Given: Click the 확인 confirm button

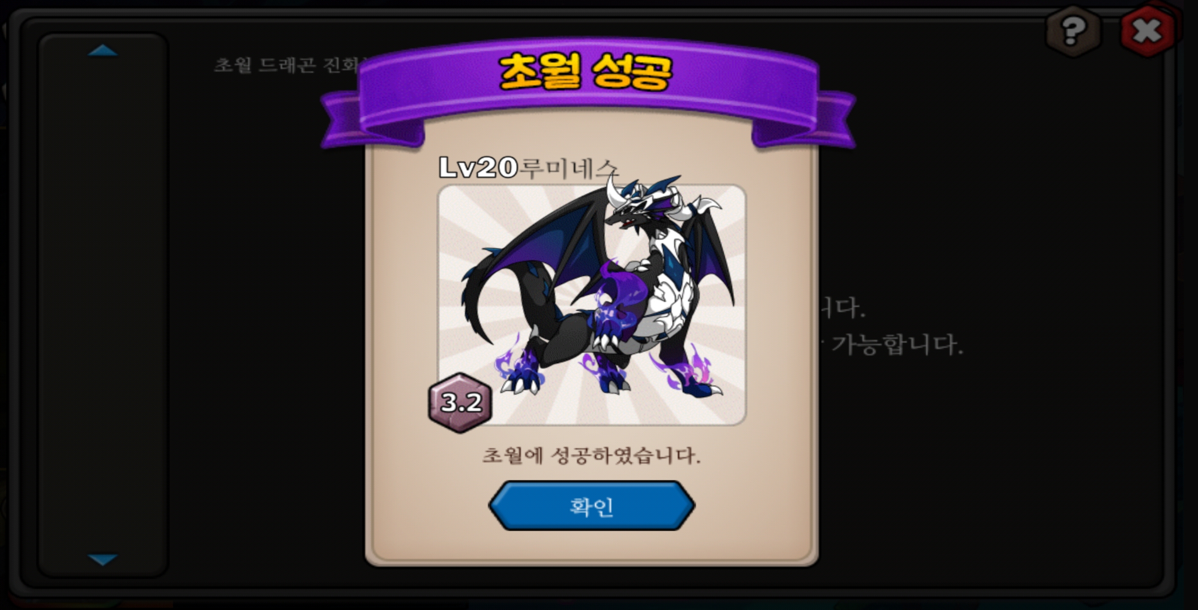Looking at the screenshot, I should tap(591, 506).
